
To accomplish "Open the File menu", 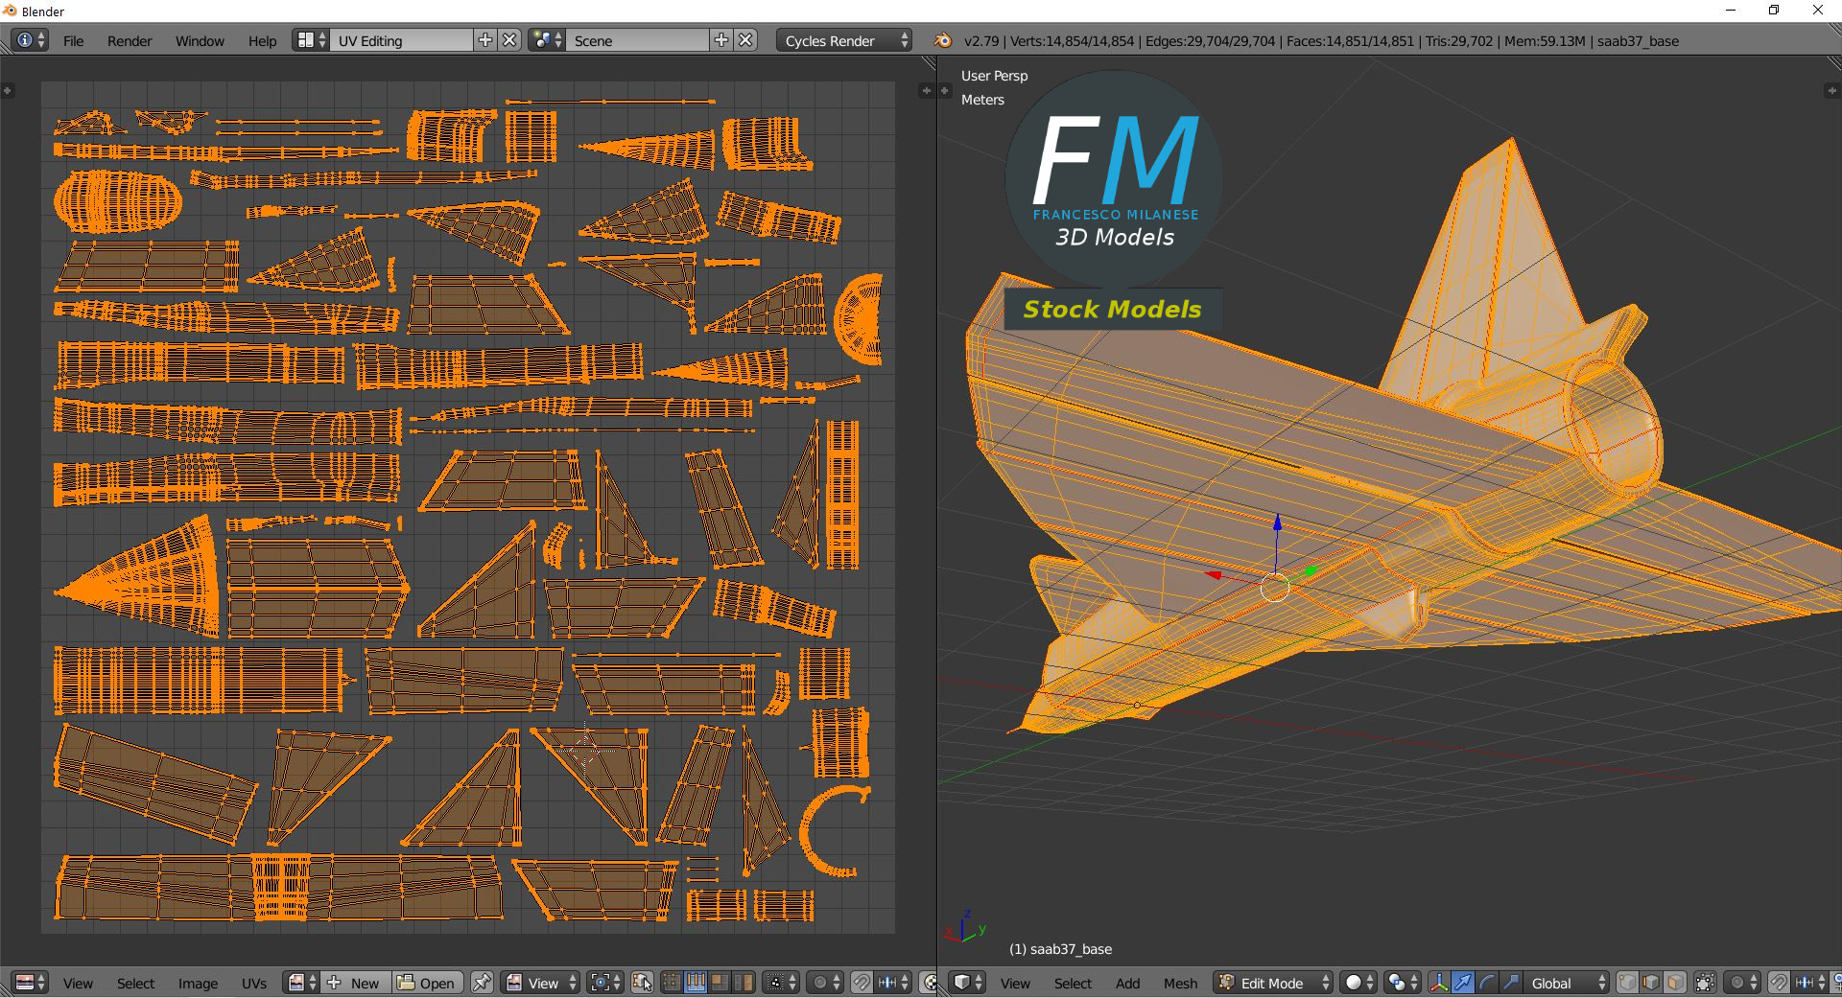I will pos(73,40).
